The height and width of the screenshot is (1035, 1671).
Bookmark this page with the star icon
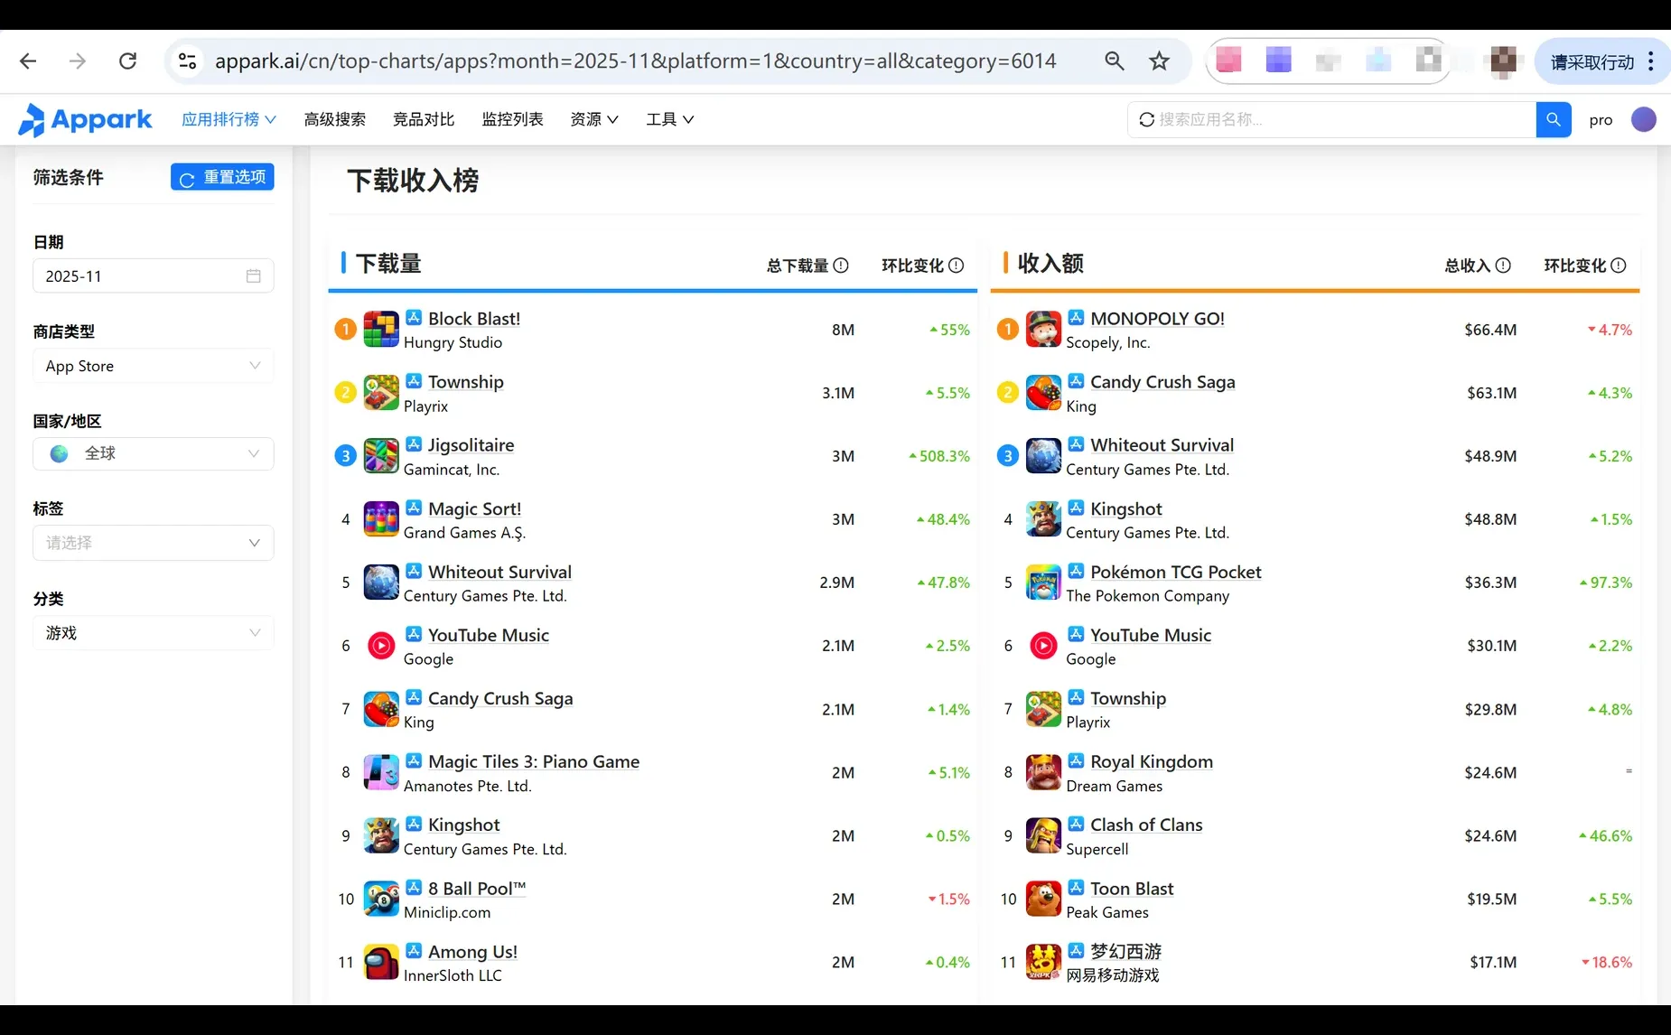coord(1159,61)
